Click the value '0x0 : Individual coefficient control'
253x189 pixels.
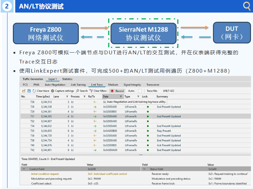[107, 174]
